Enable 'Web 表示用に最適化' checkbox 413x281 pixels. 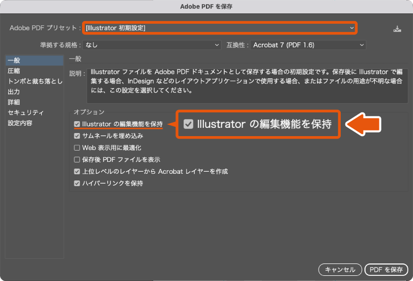[x=77, y=148]
